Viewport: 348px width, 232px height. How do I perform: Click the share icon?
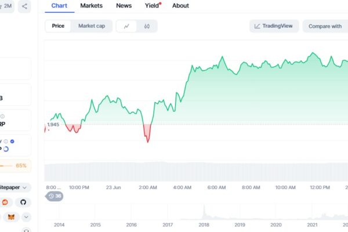point(24,6)
